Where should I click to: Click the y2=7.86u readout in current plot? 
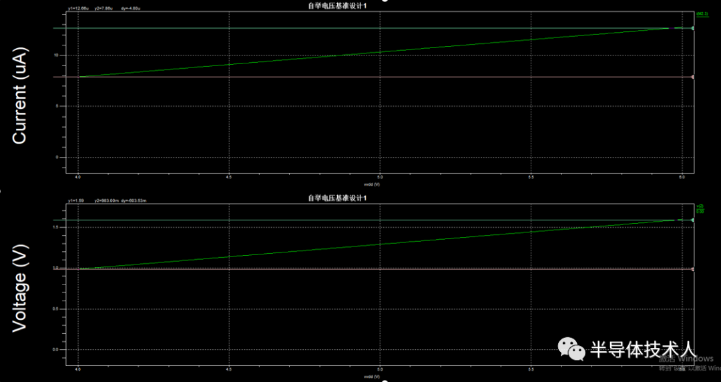[x=103, y=8]
